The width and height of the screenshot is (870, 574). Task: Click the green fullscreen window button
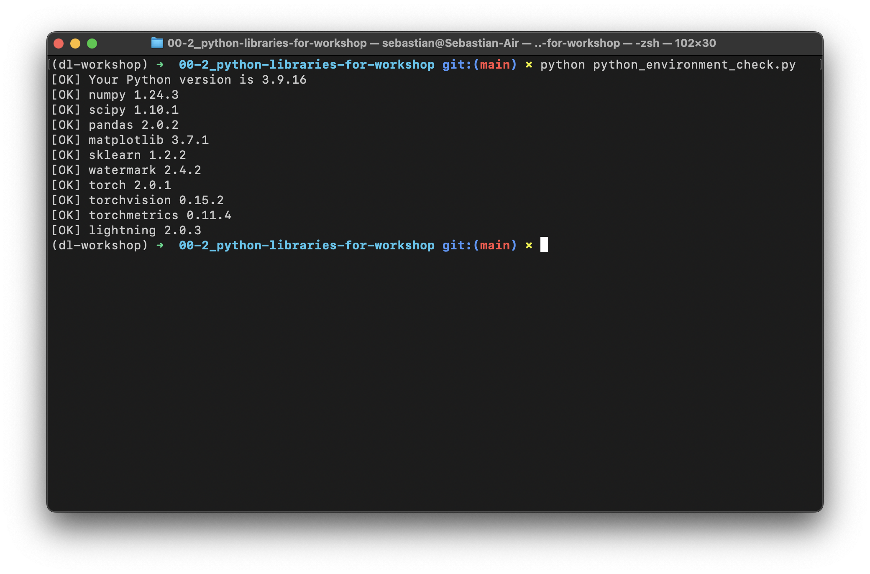tap(92, 44)
